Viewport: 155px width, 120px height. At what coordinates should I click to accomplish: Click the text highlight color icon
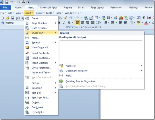click(x=139, y=23)
